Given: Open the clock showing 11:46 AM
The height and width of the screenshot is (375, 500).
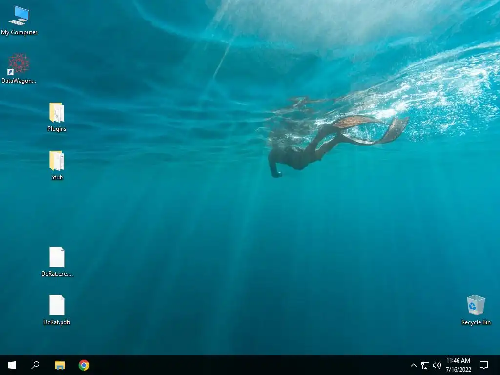Looking at the screenshot, I should tap(458, 365).
